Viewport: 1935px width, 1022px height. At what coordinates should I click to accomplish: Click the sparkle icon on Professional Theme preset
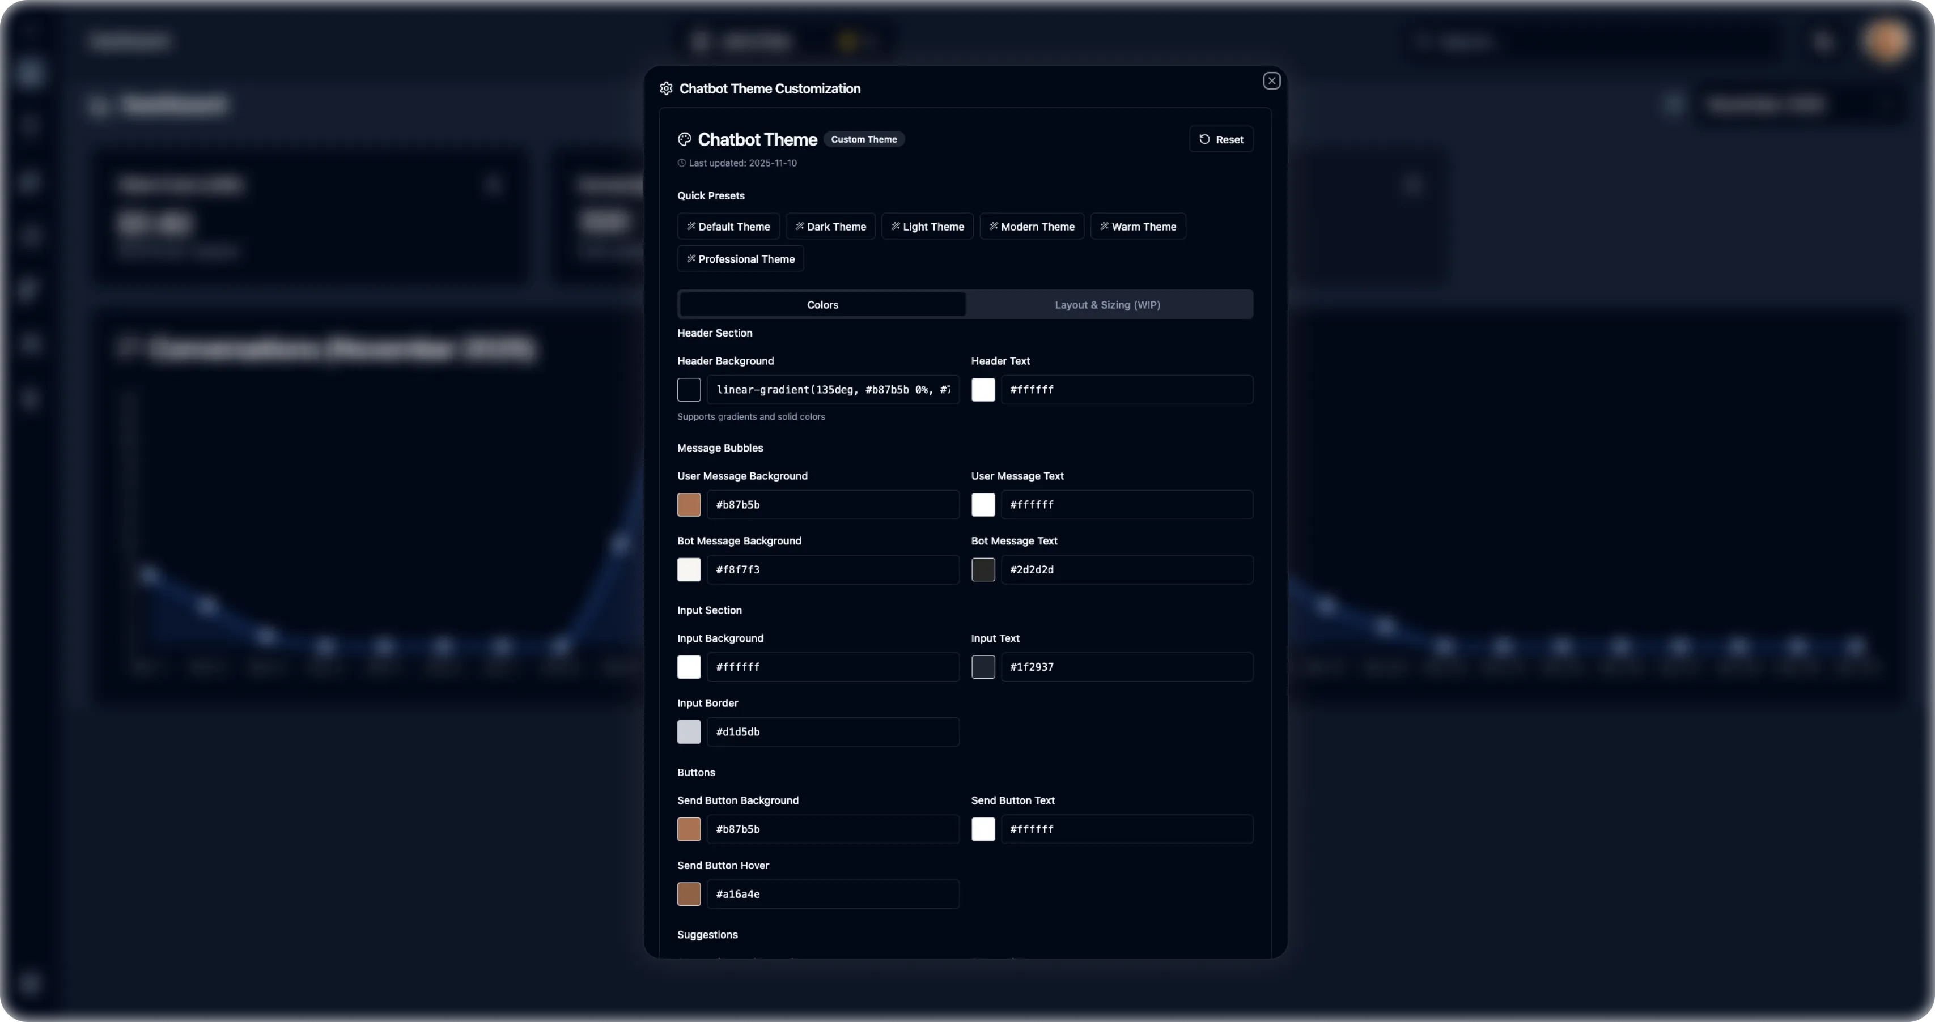click(x=691, y=258)
